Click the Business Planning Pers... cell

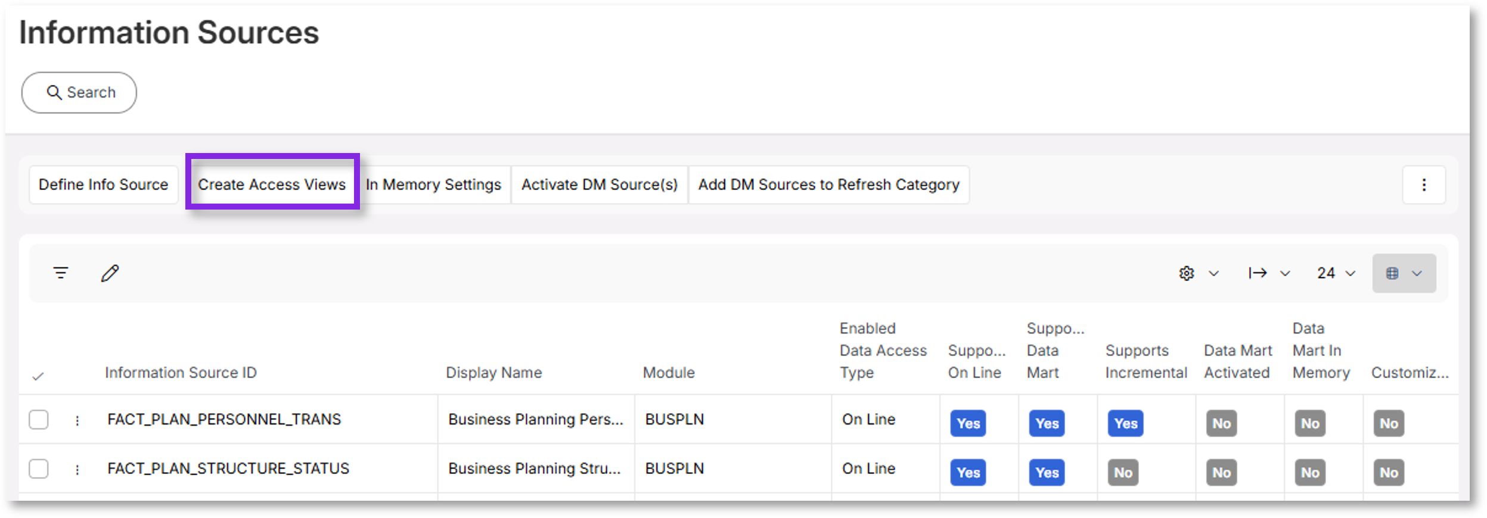pyautogui.click(x=536, y=419)
